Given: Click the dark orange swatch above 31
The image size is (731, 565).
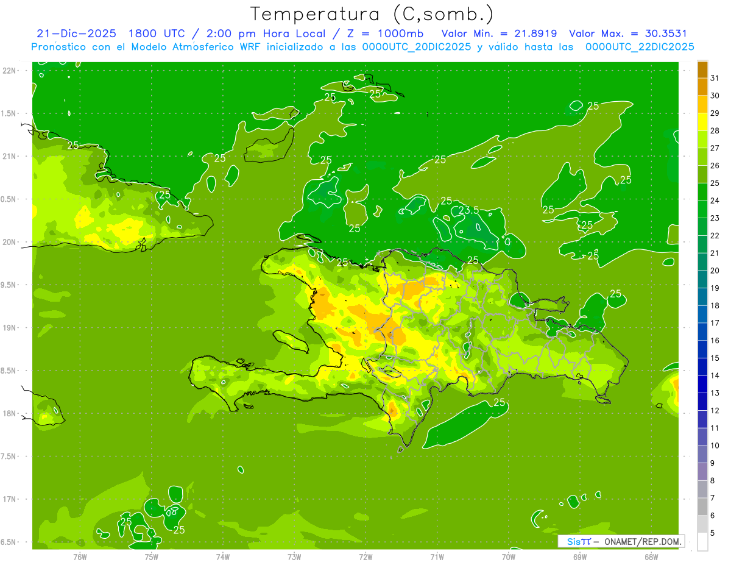Looking at the screenshot, I should tap(702, 69).
